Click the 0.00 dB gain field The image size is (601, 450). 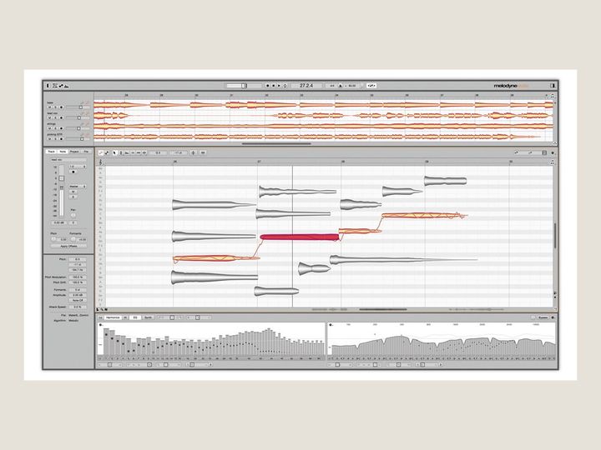pos(59,222)
